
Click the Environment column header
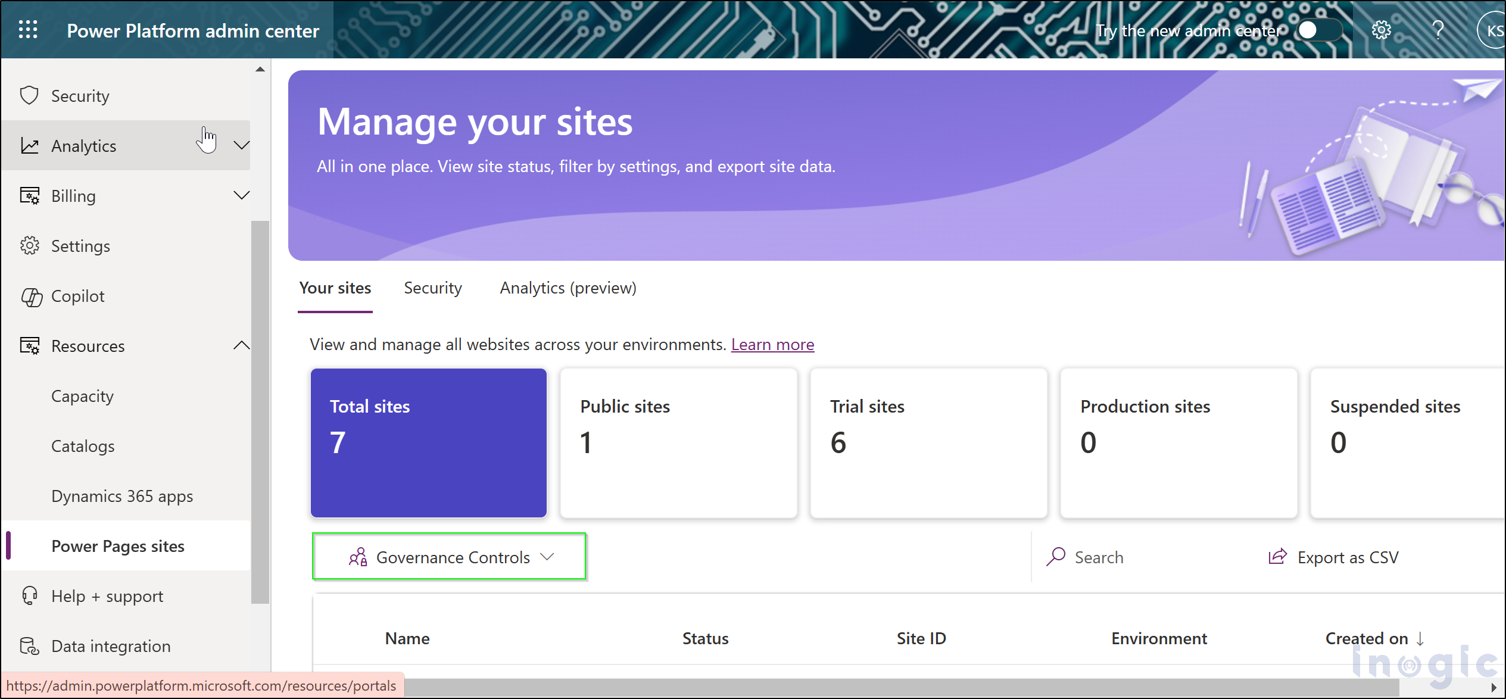coord(1159,639)
